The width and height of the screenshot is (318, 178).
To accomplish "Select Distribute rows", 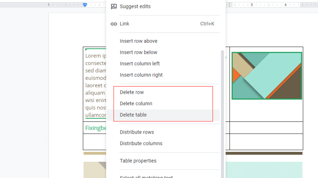I will click(137, 132).
